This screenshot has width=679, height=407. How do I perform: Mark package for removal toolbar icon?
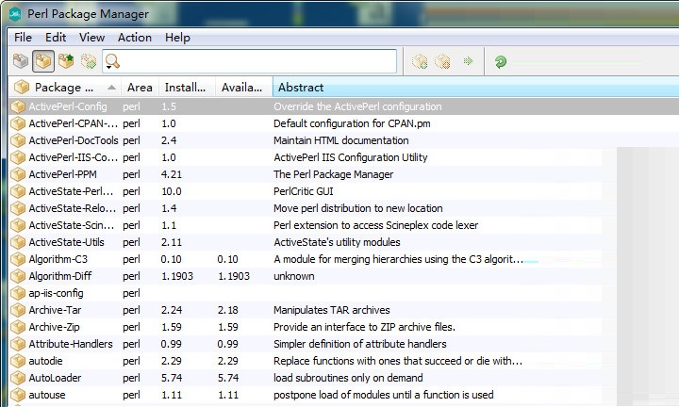(442, 61)
